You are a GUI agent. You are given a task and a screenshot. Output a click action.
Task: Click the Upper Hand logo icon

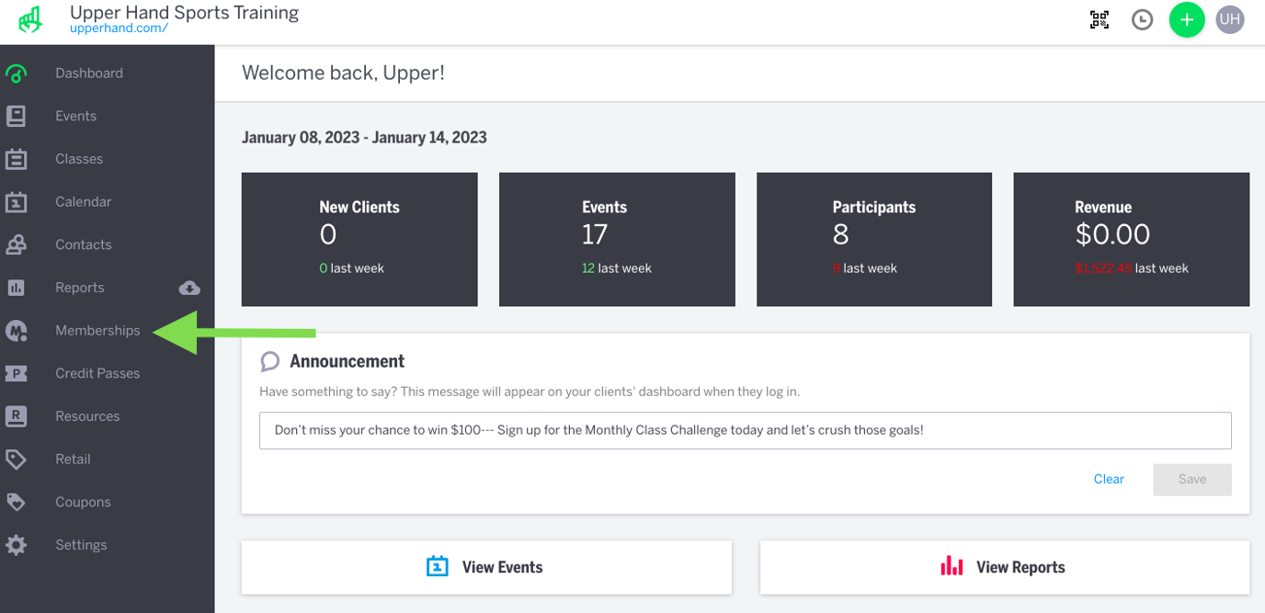[31, 19]
